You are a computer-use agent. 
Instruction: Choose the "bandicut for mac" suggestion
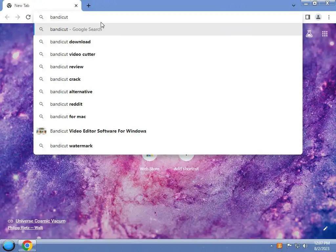[x=168, y=116]
